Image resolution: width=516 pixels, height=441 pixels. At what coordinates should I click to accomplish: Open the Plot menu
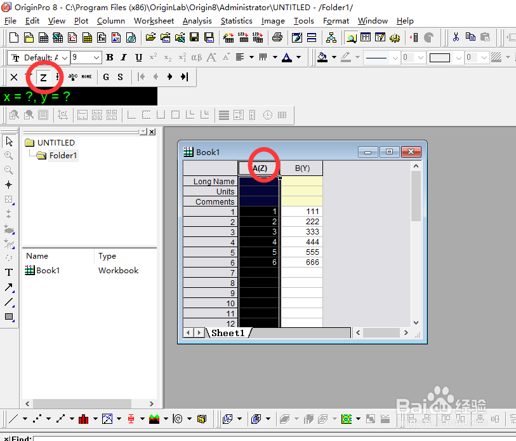[81, 21]
